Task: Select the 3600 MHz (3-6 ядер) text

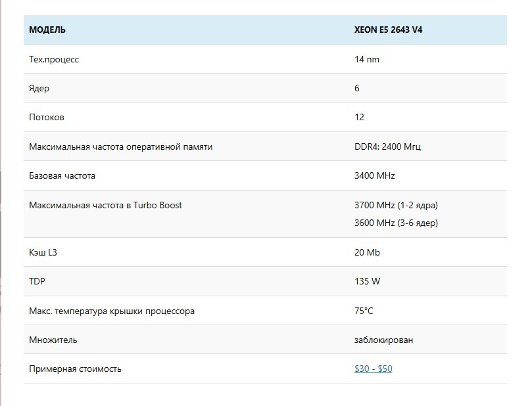Action: point(396,223)
